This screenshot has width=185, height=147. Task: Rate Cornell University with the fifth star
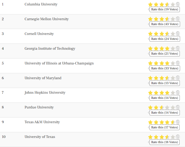pos(173,34)
